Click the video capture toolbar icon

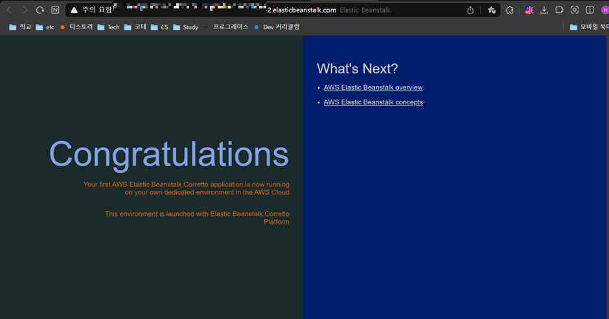559,10
